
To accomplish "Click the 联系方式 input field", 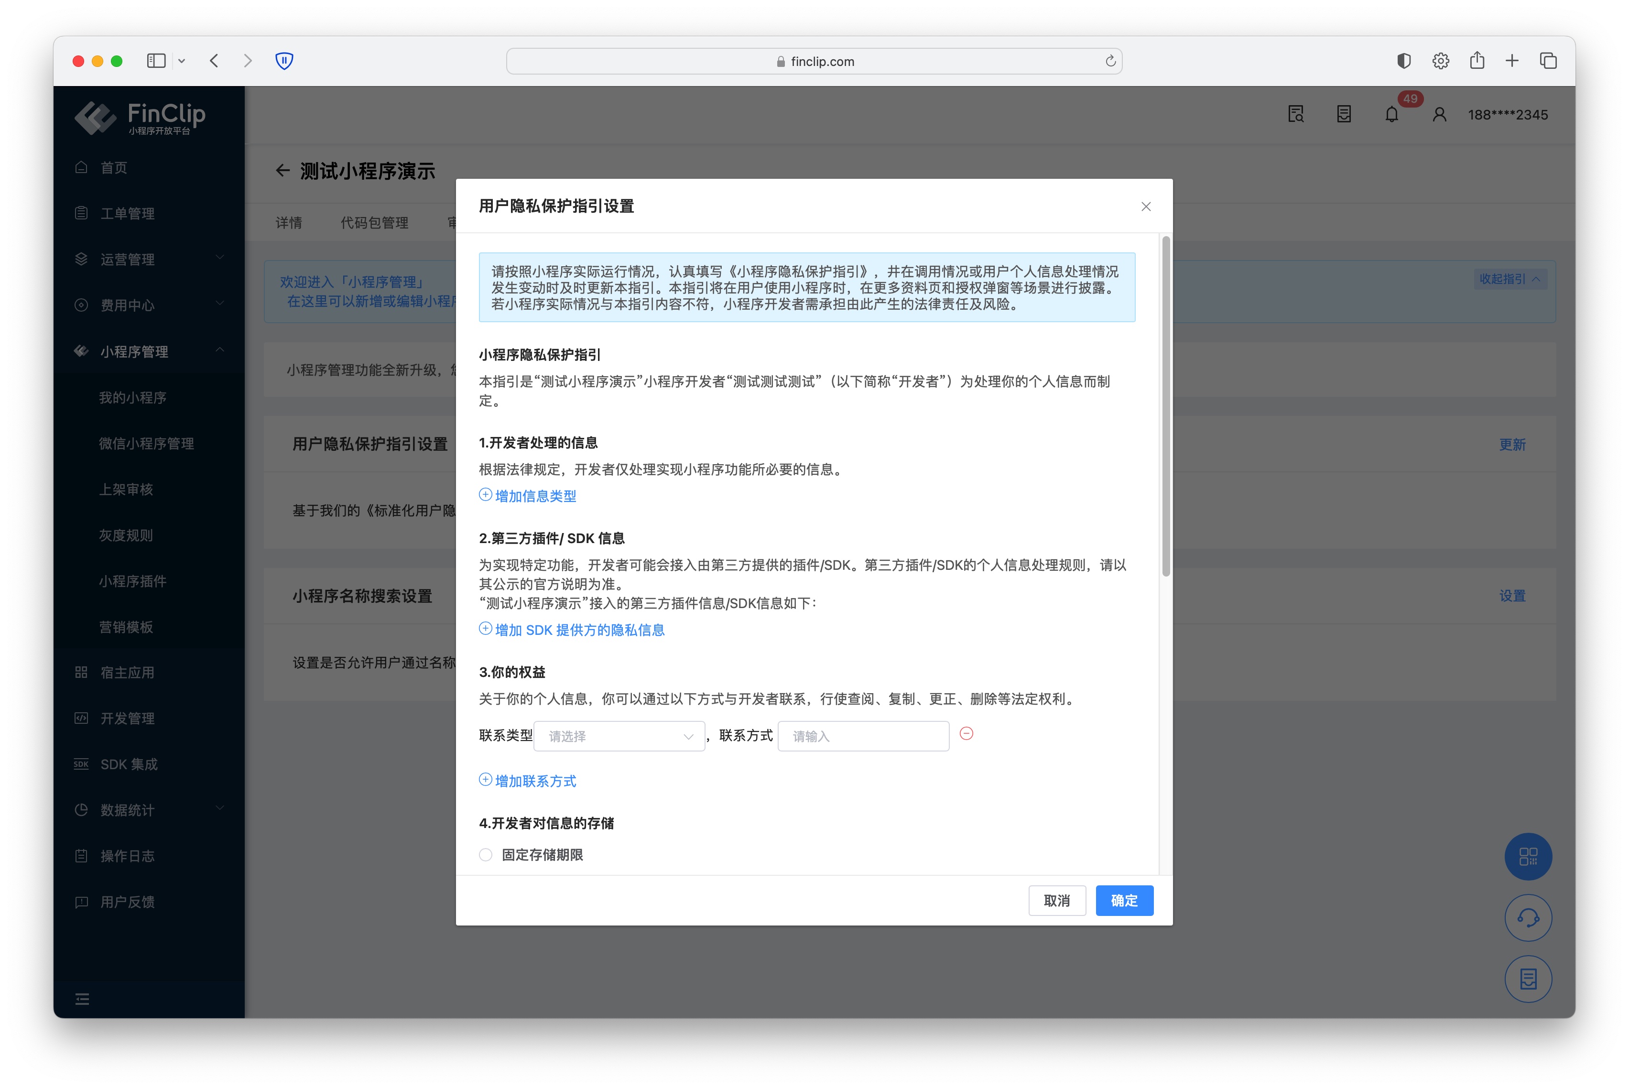I will pos(863,736).
